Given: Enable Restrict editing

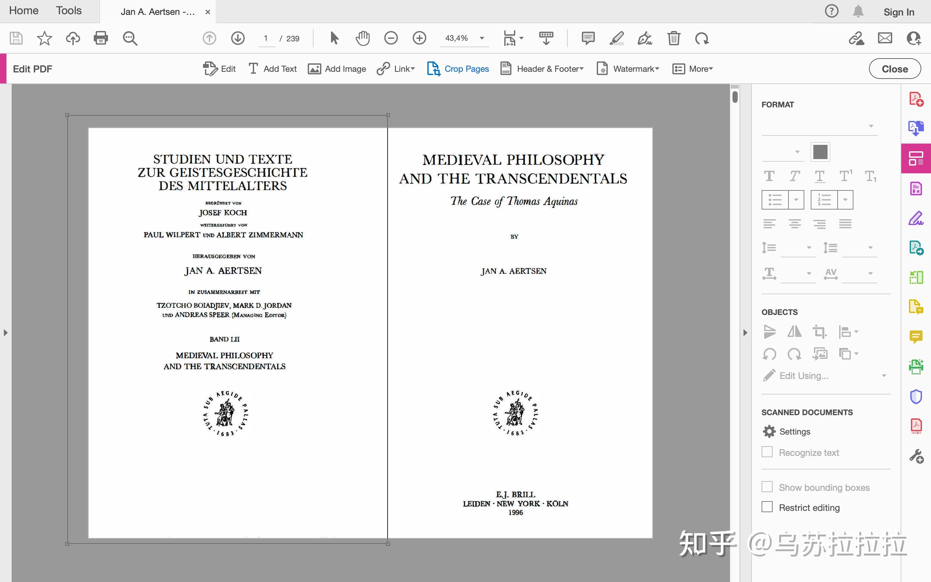Looking at the screenshot, I should tap(767, 507).
